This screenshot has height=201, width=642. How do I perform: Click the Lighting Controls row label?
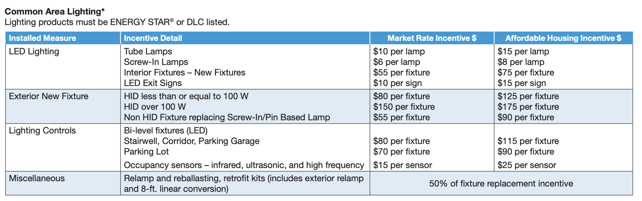42,130
